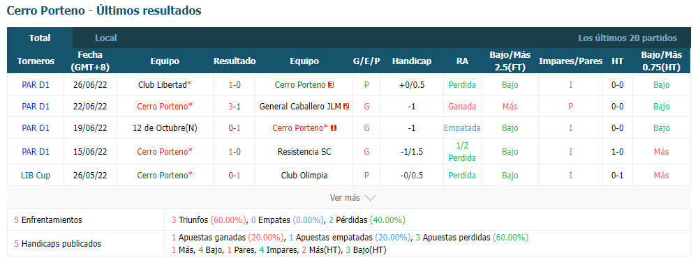Click the Ganada handicap result cell

click(x=462, y=107)
